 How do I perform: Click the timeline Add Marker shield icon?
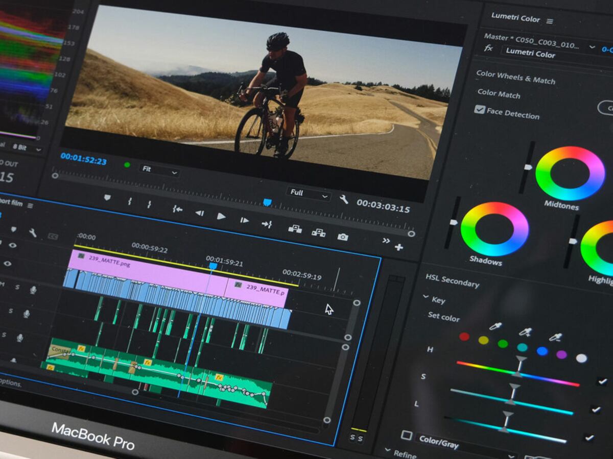pos(14,229)
